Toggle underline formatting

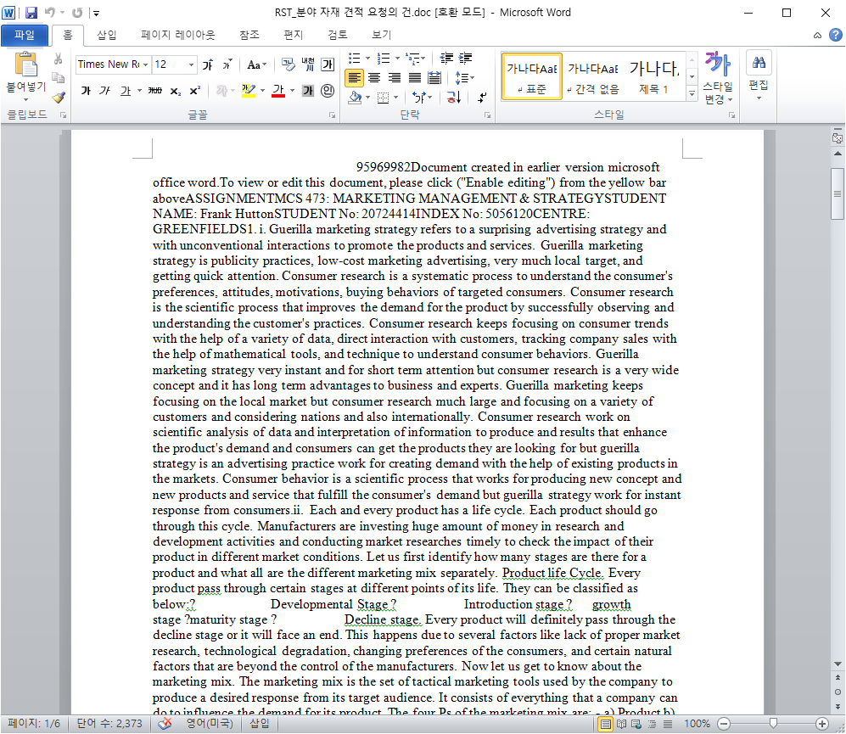(126, 91)
